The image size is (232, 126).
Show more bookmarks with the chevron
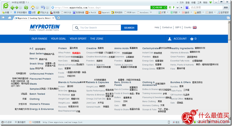[151, 12]
